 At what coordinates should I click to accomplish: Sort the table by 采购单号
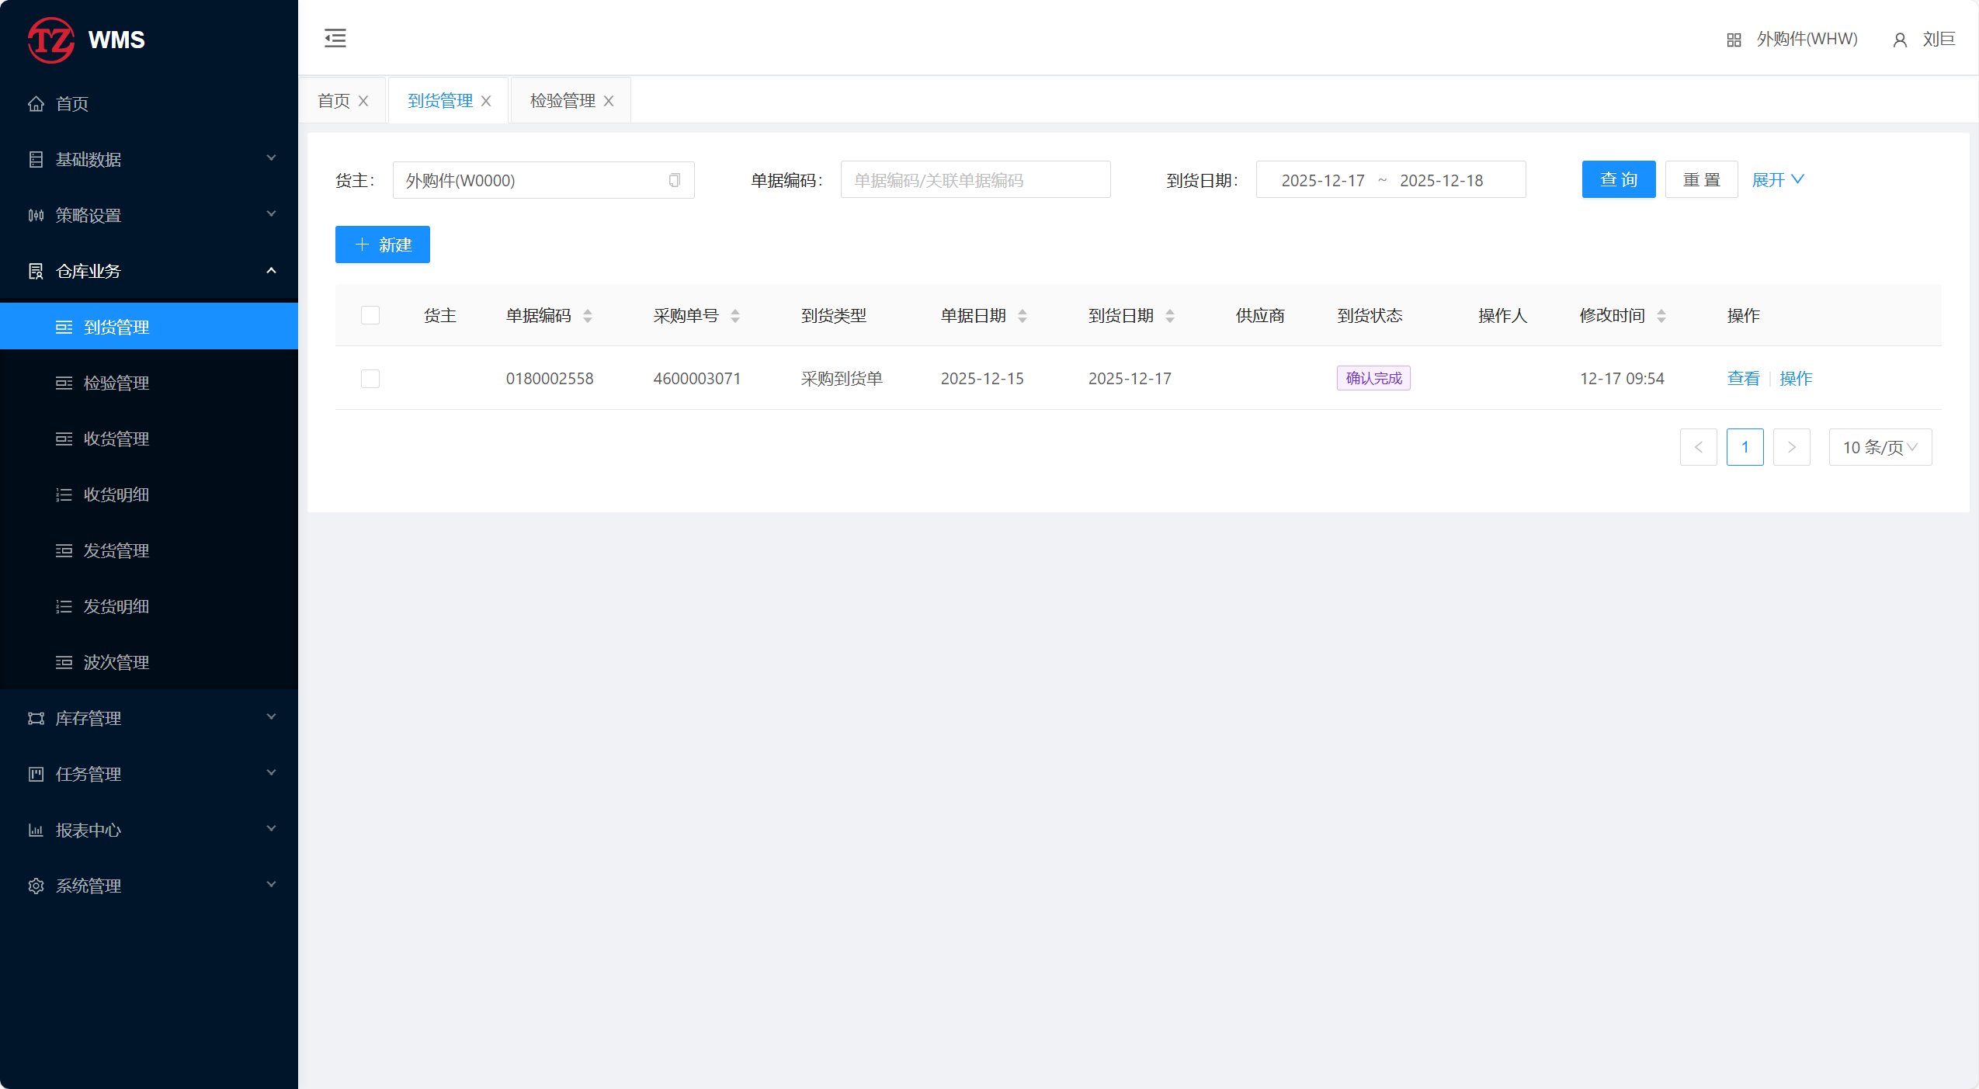point(735,316)
